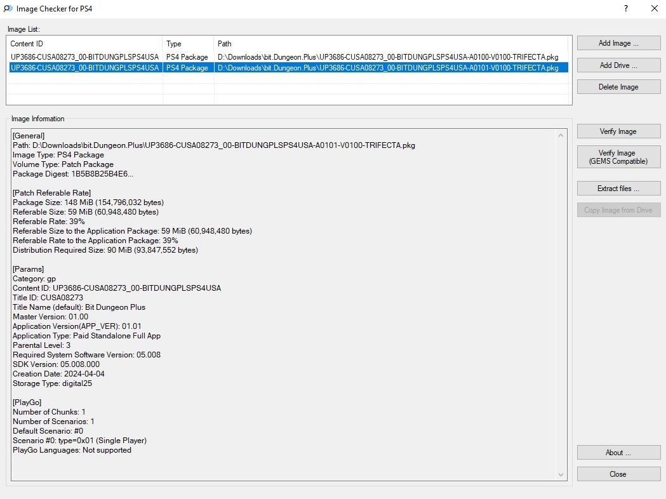The image size is (666, 499).
Task: Open the Extract files ... dialog
Action: [618, 188]
